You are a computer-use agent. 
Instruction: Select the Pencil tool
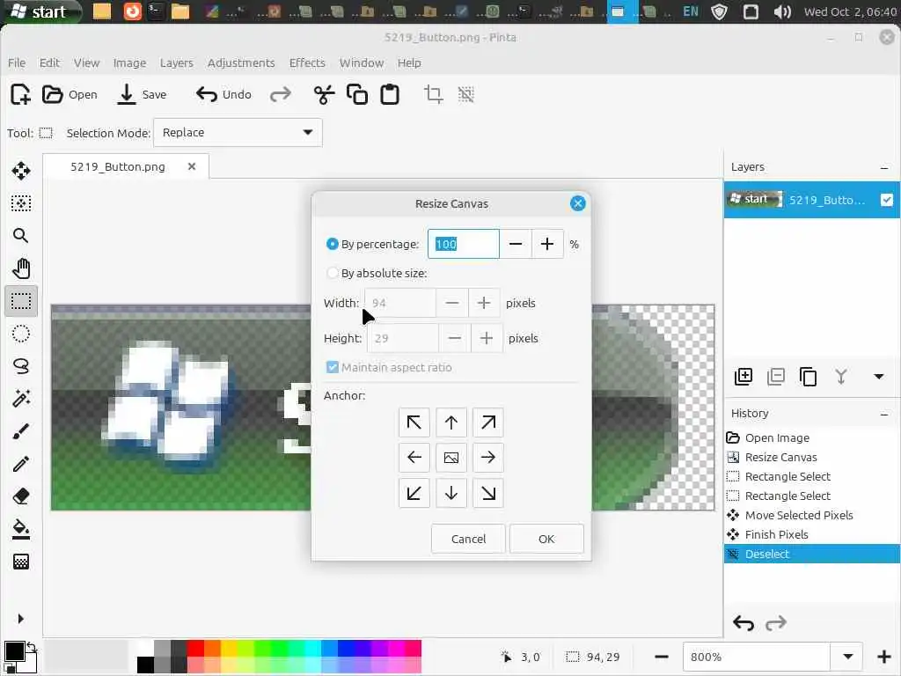pyautogui.click(x=21, y=464)
